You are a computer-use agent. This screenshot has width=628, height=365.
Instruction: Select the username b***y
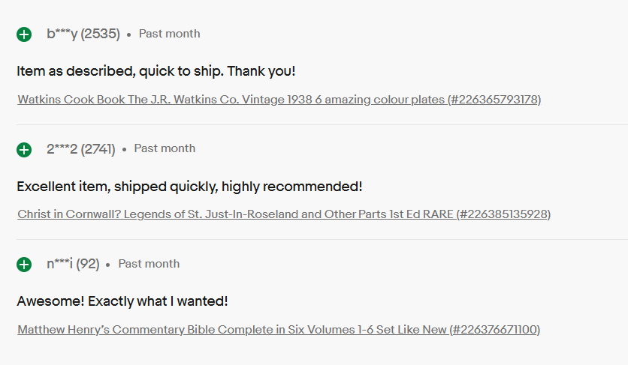point(62,34)
